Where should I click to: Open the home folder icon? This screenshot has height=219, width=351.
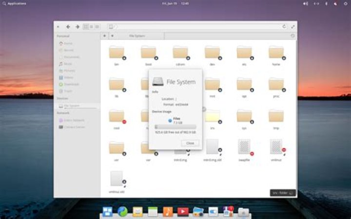pos(276,53)
